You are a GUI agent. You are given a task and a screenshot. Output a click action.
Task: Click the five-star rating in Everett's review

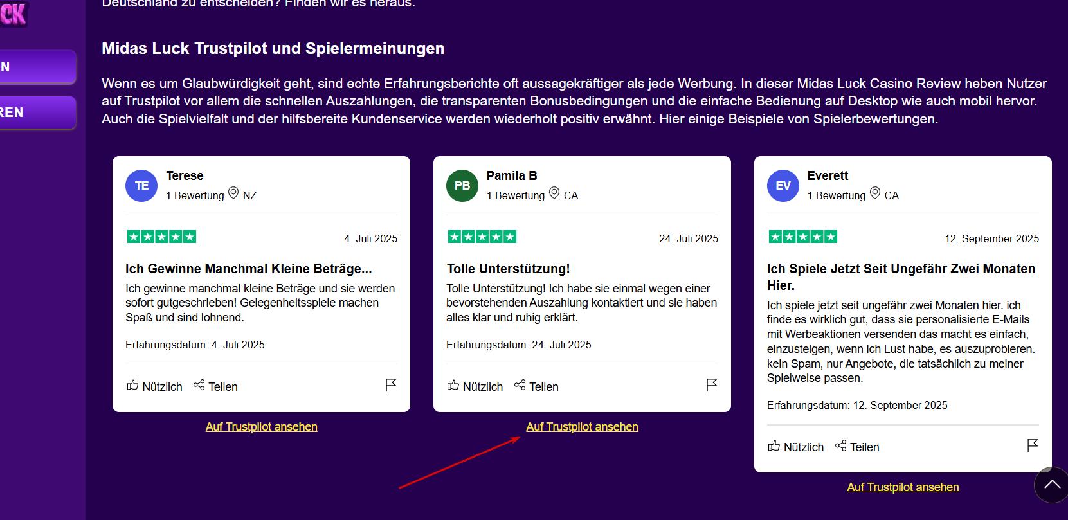click(803, 237)
